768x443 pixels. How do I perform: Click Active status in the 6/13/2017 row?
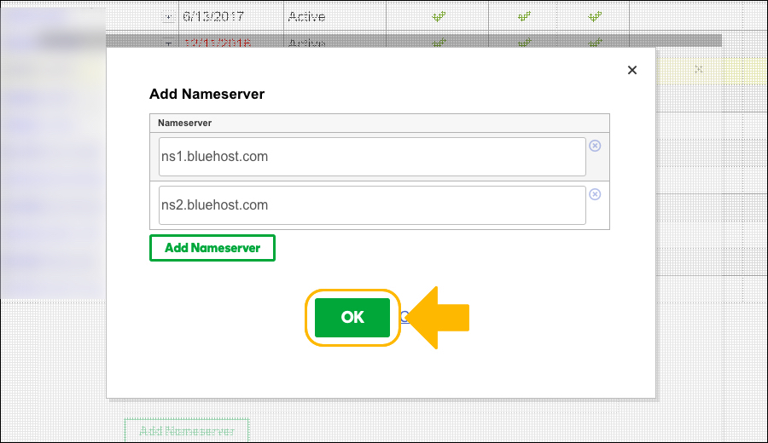pyautogui.click(x=306, y=17)
